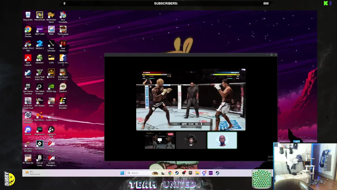
Task: Open CPUID CPU-Z MSI shortcut
Action: [x=28, y=46]
